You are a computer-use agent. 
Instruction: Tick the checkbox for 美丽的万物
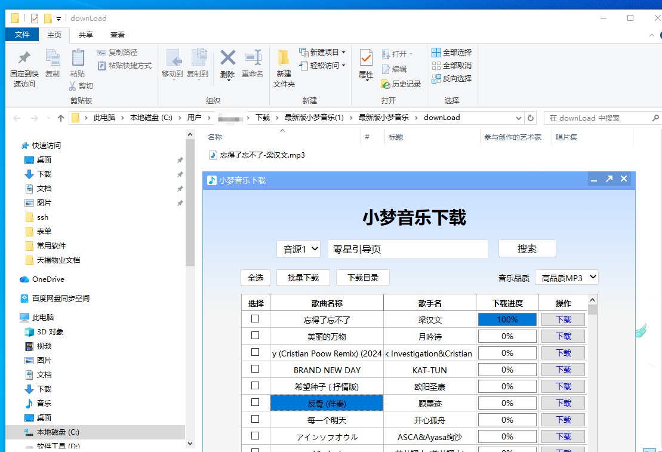255,336
